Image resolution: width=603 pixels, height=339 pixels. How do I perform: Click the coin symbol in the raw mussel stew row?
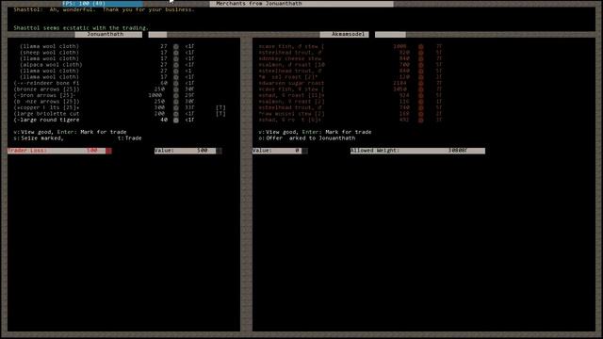tap(421, 114)
